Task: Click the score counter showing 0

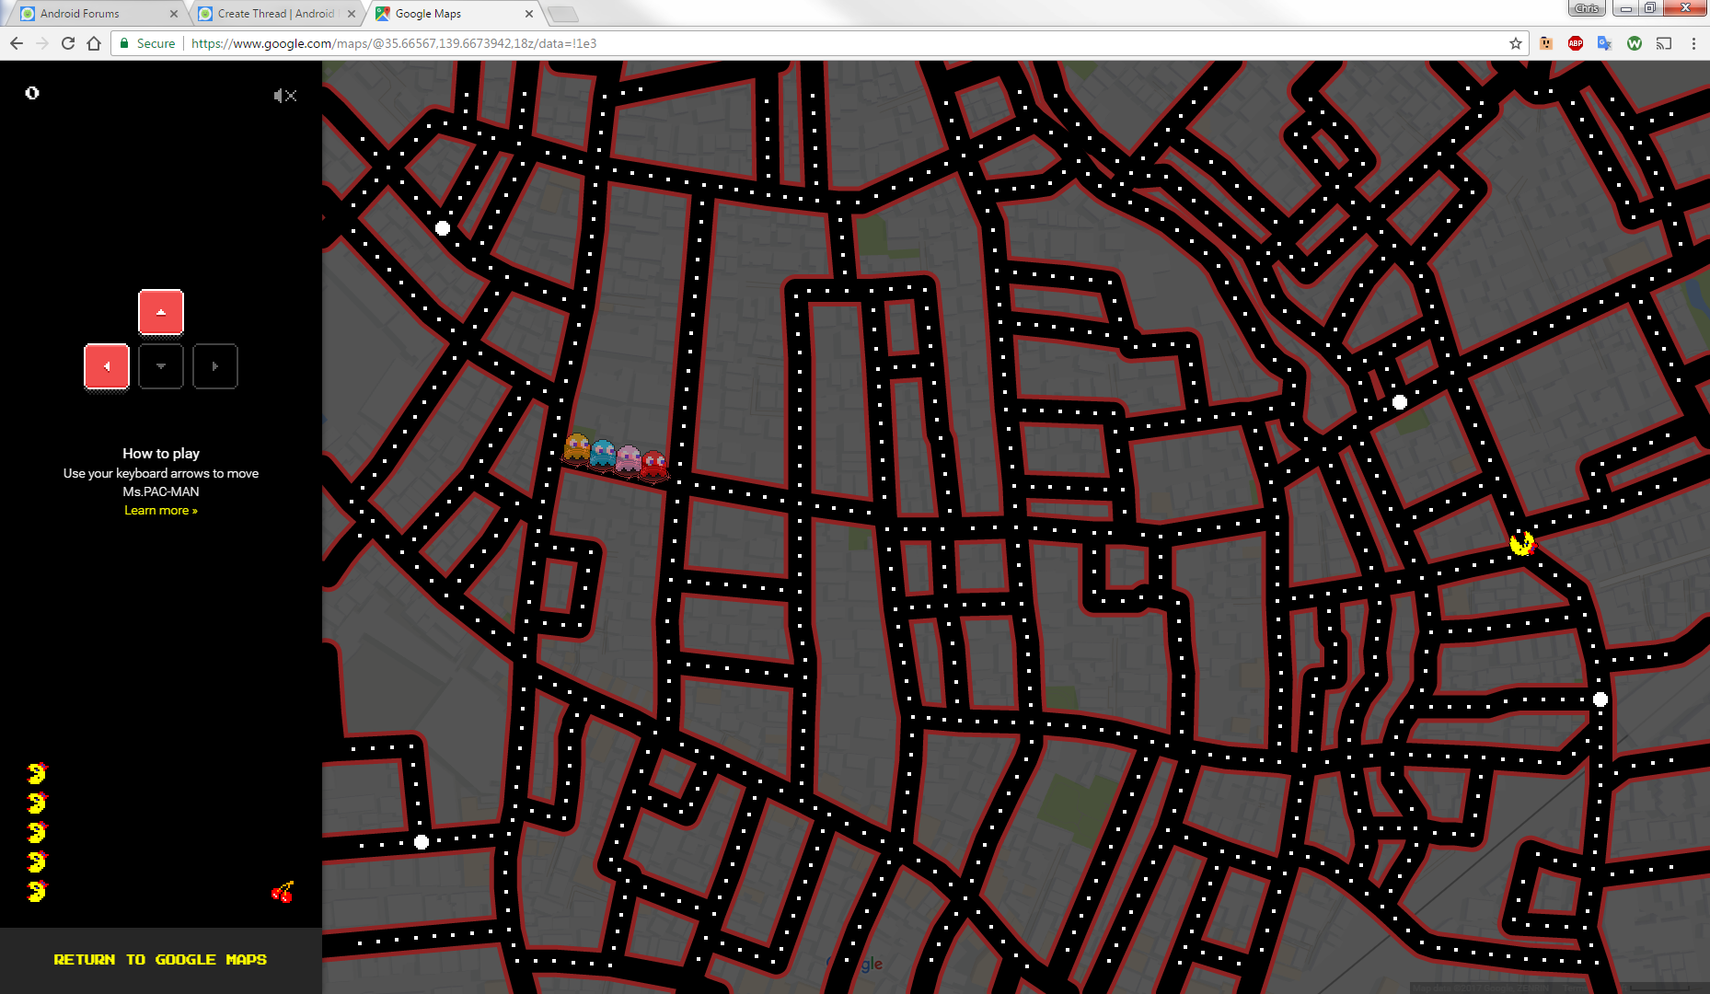Action: pos(32,93)
